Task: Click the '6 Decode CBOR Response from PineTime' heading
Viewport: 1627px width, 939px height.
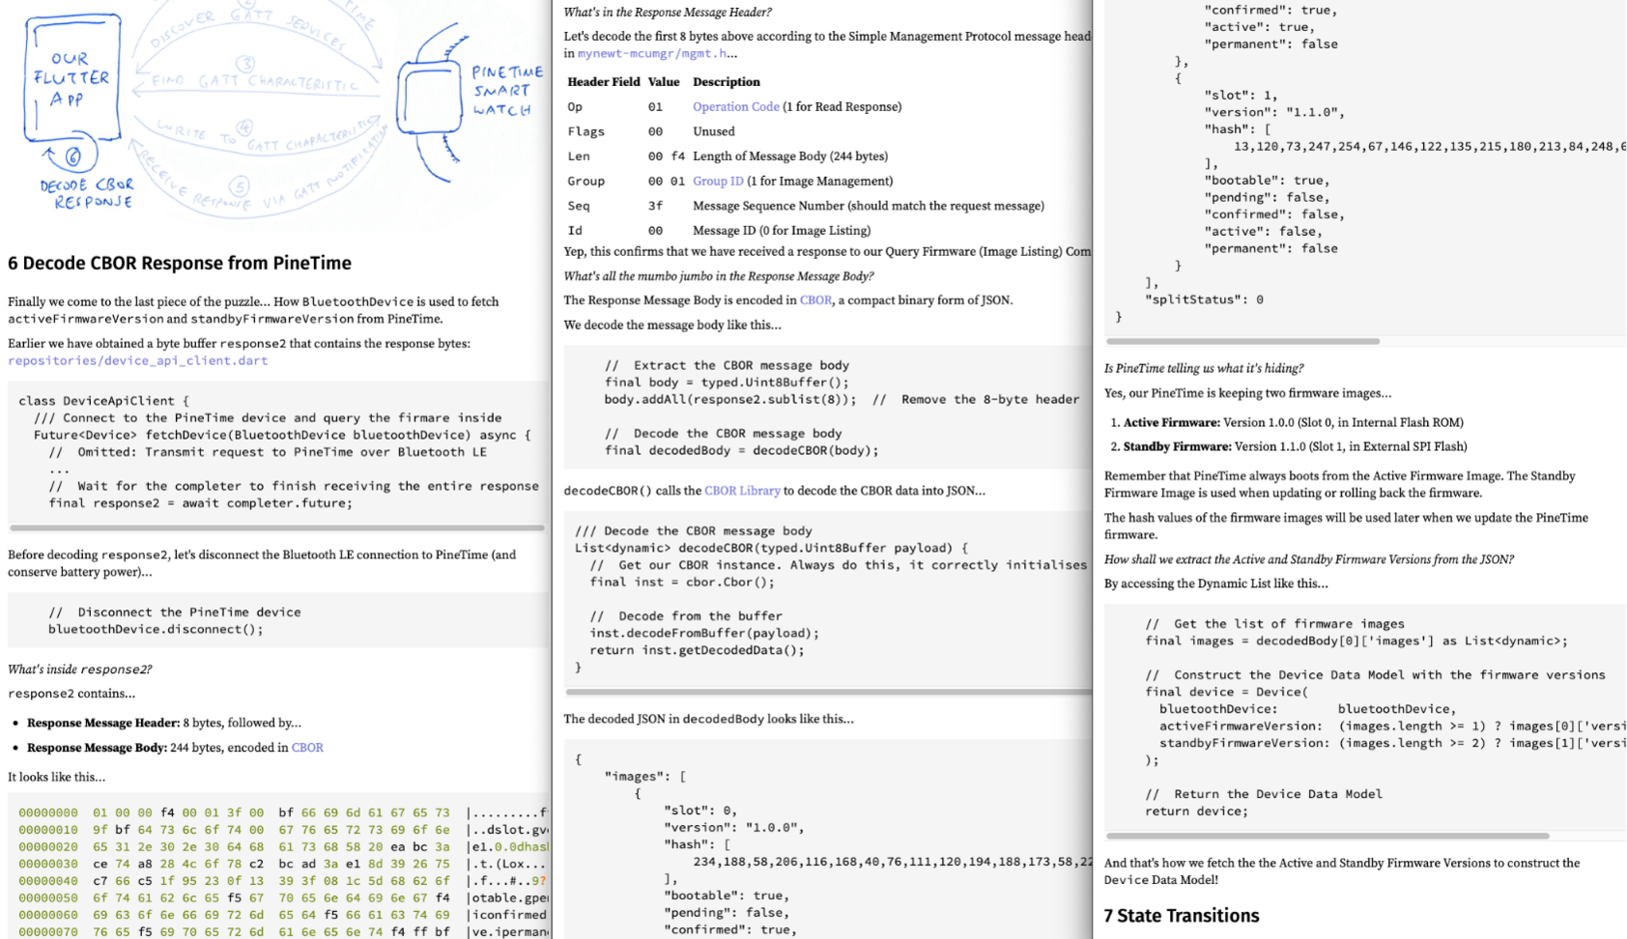Action: 180,264
